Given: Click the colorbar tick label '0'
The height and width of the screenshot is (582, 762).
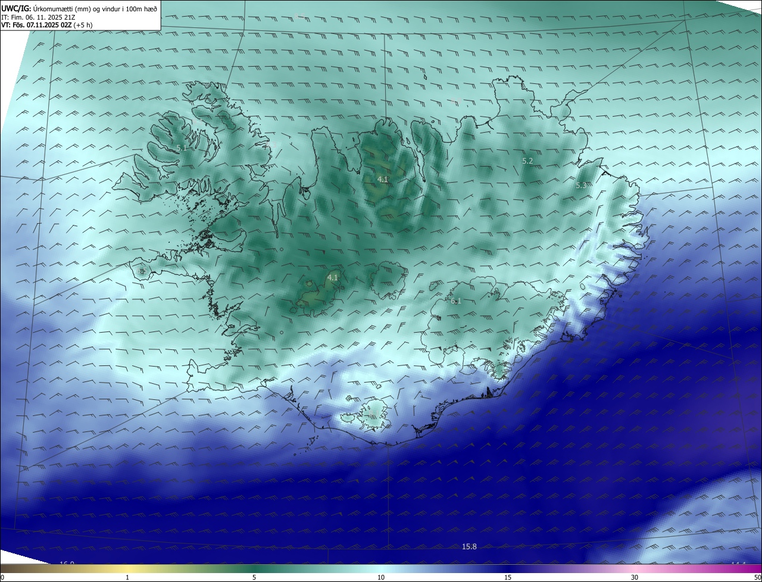Looking at the screenshot, I should 2,577.
